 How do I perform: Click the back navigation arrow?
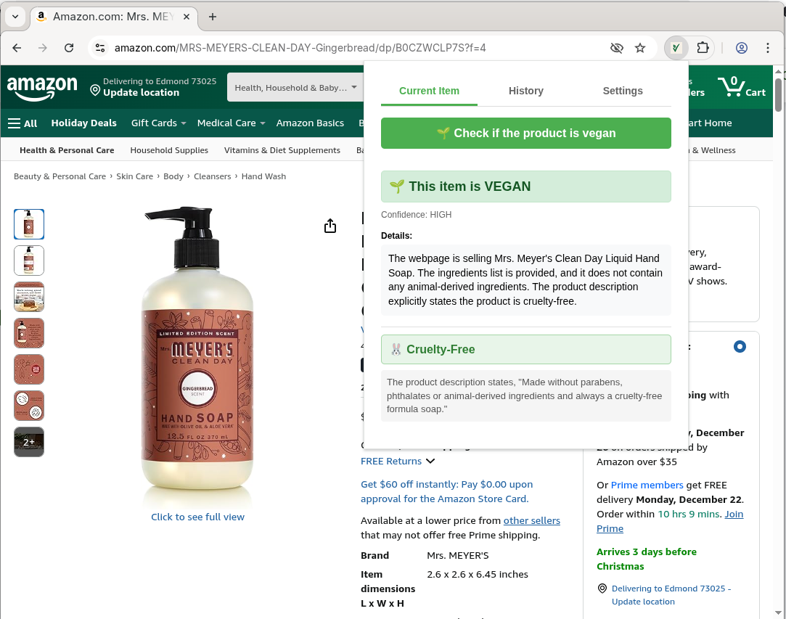coord(16,48)
